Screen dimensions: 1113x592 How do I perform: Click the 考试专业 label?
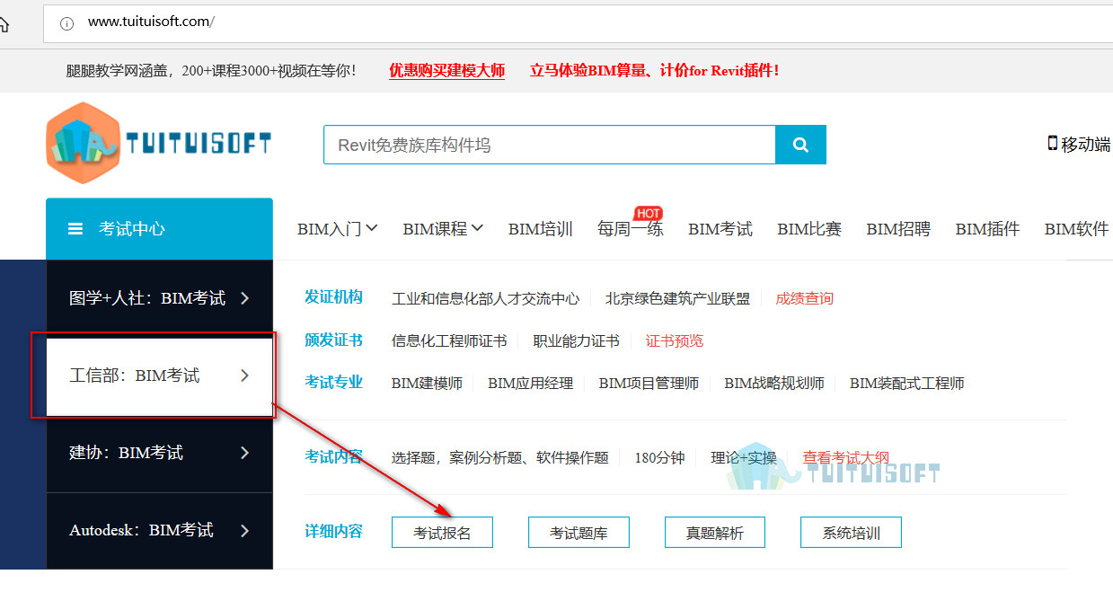pyautogui.click(x=333, y=382)
